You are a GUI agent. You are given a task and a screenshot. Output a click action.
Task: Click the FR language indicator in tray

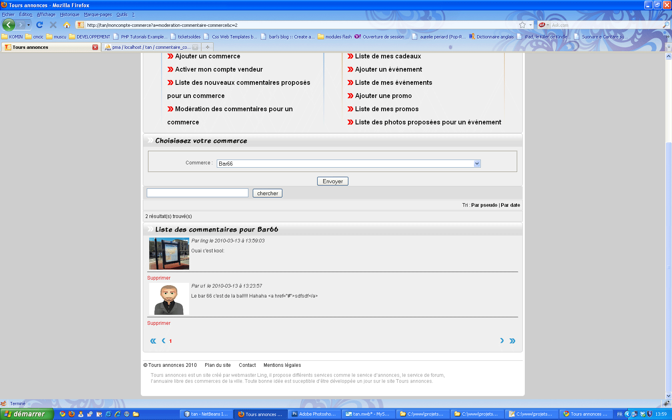[620, 414]
